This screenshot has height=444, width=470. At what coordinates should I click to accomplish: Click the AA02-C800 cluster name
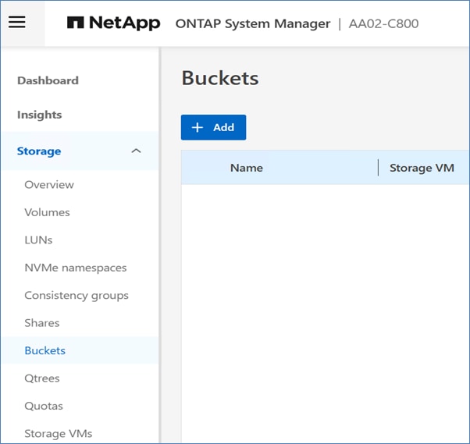pos(383,23)
